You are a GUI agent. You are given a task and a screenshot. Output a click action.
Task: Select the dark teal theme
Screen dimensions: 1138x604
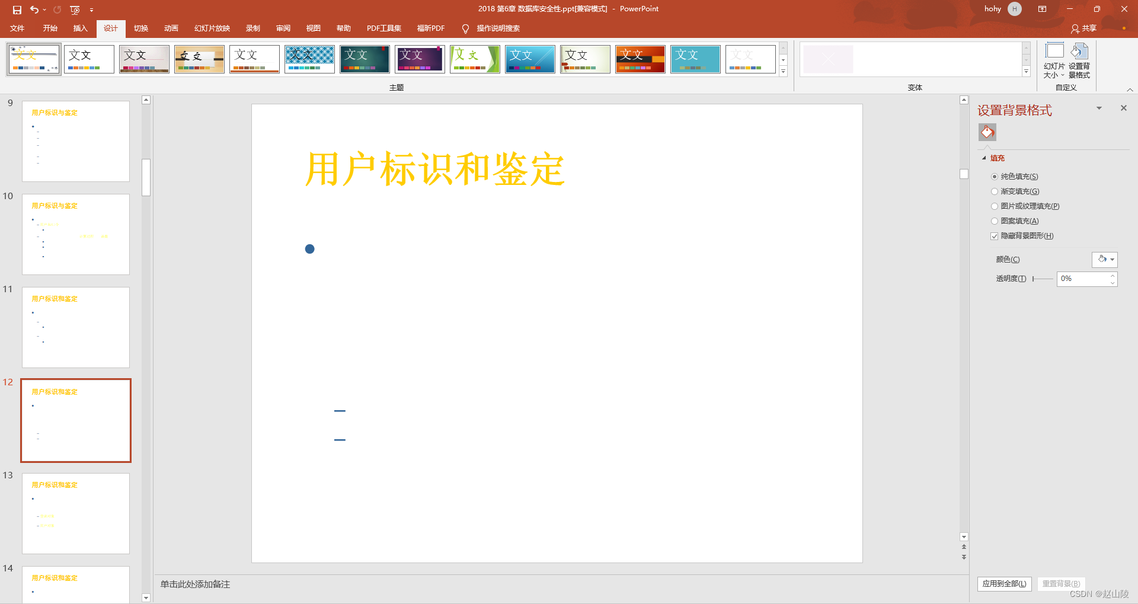[x=365, y=59]
